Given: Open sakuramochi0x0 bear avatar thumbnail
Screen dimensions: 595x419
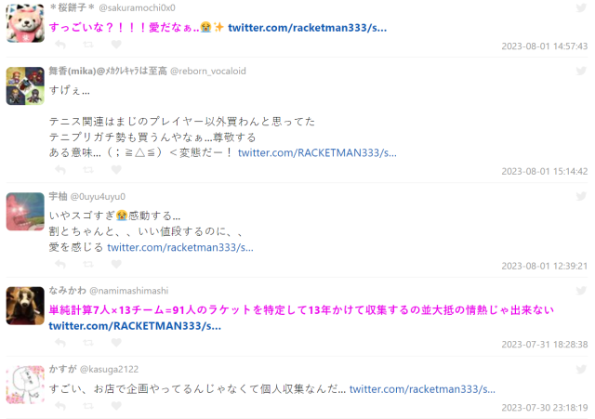Looking at the screenshot, I should point(25,23).
